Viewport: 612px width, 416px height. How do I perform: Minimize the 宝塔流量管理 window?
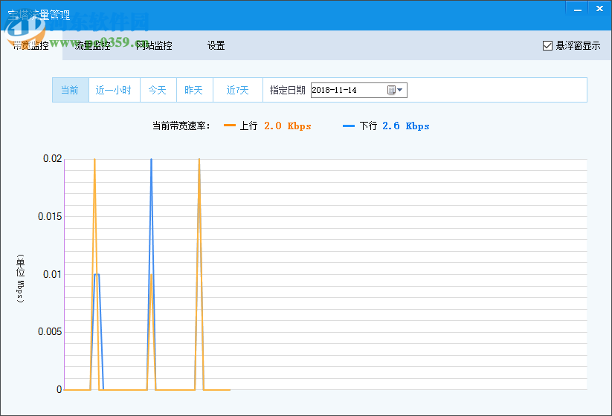pos(578,9)
